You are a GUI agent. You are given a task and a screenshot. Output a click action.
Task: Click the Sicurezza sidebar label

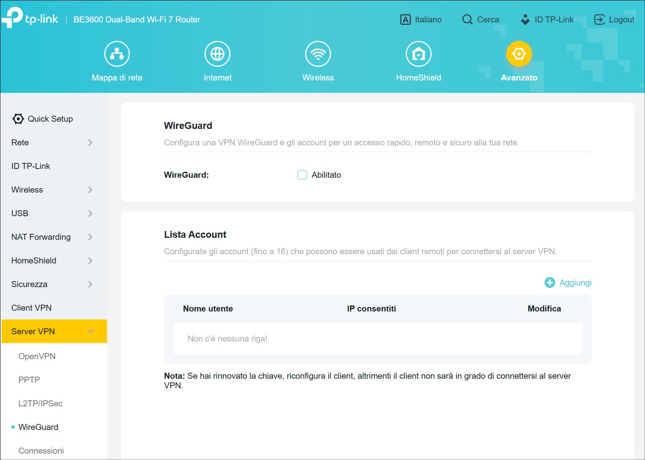pos(29,284)
